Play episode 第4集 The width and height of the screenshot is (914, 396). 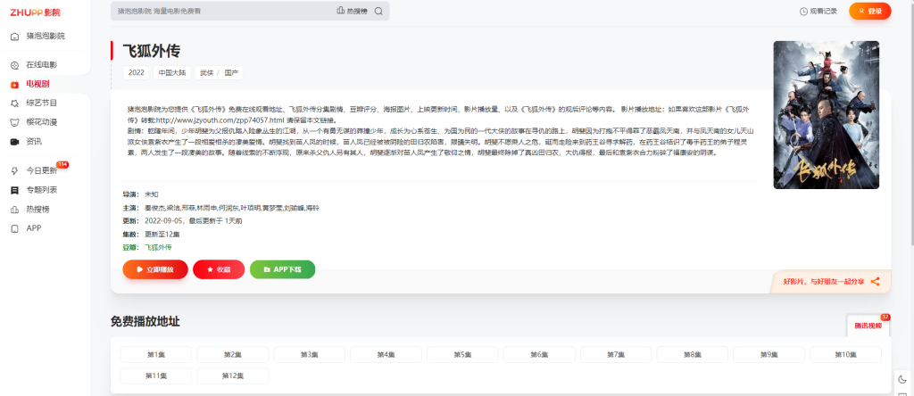(x=386, y=355)
